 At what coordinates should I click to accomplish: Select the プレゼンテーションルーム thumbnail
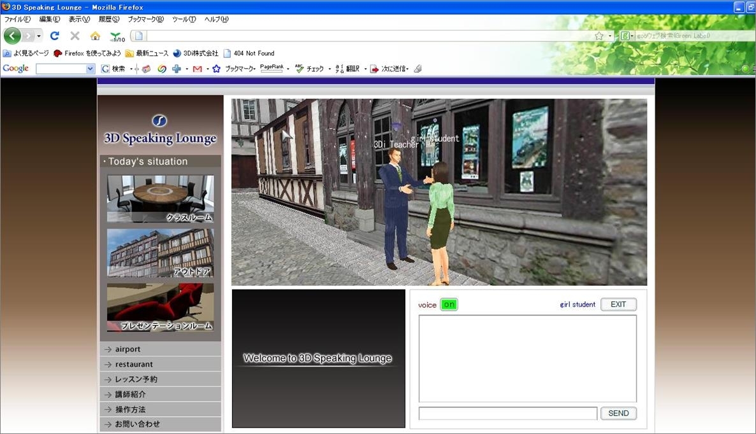(x=160, y=307)
